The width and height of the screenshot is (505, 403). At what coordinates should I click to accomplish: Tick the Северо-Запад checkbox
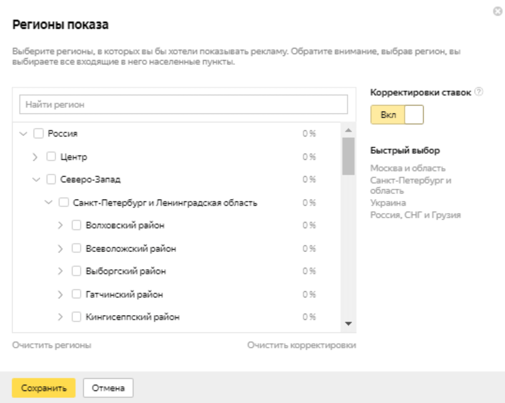pos(51,180)
